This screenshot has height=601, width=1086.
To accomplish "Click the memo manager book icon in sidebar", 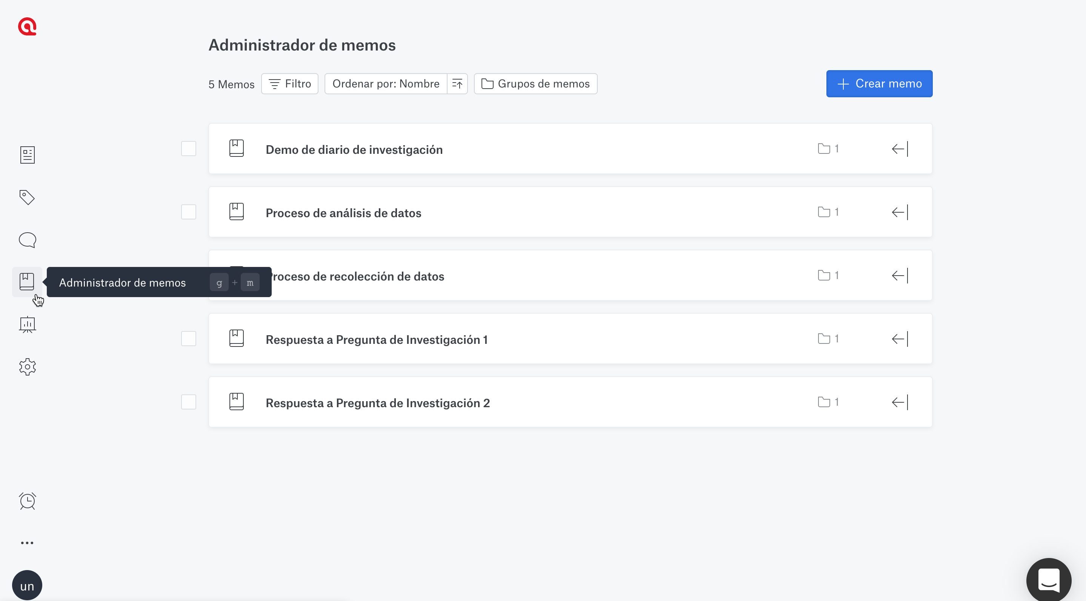I will click(26, 282).
